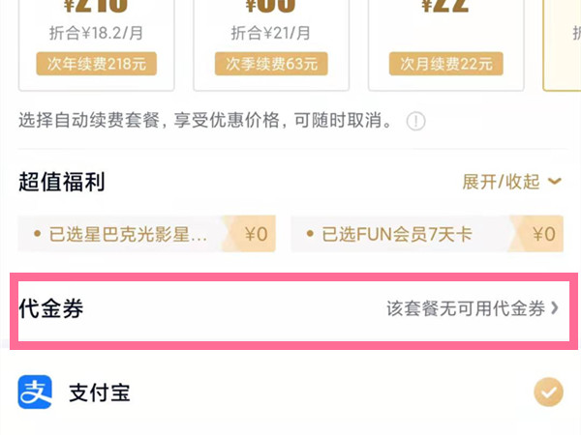Select the Alipay payment checkmark
This screenshot has height=435, width=581.
549,392
